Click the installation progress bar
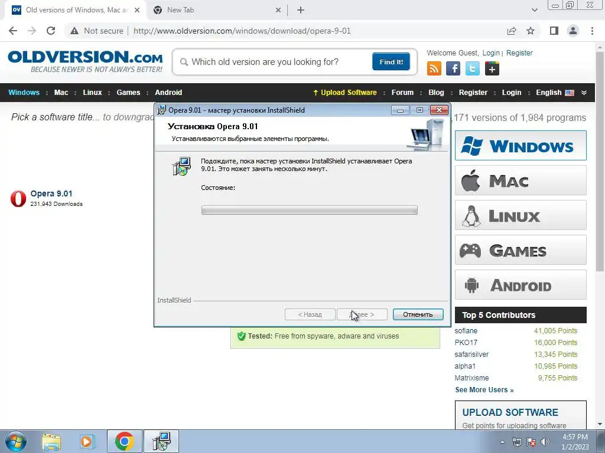 (309, 210)
